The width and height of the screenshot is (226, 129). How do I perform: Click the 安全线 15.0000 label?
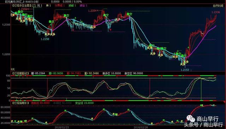[84, 103]
